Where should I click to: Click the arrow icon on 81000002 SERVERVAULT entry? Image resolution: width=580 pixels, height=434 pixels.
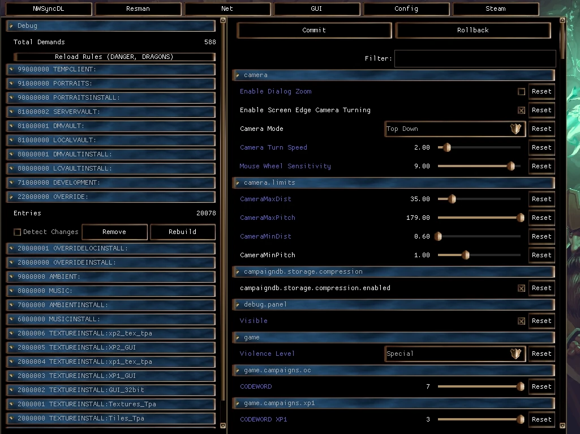coord(11,111)
